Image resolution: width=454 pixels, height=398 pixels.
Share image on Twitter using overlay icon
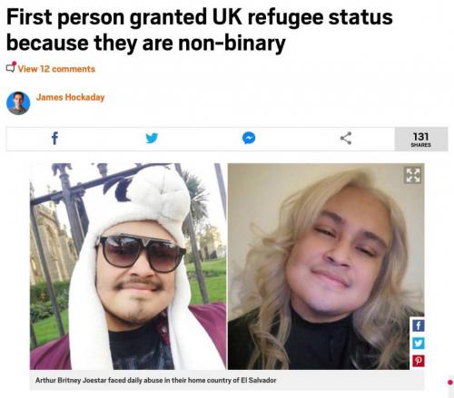pos(419,343)
